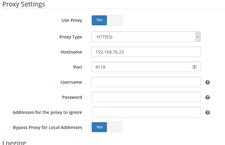The height and width of the screenshot is (145, 225).
Task: Open the Proxy Type HTTP(S) dropdown
Action: tap(146, 37)
